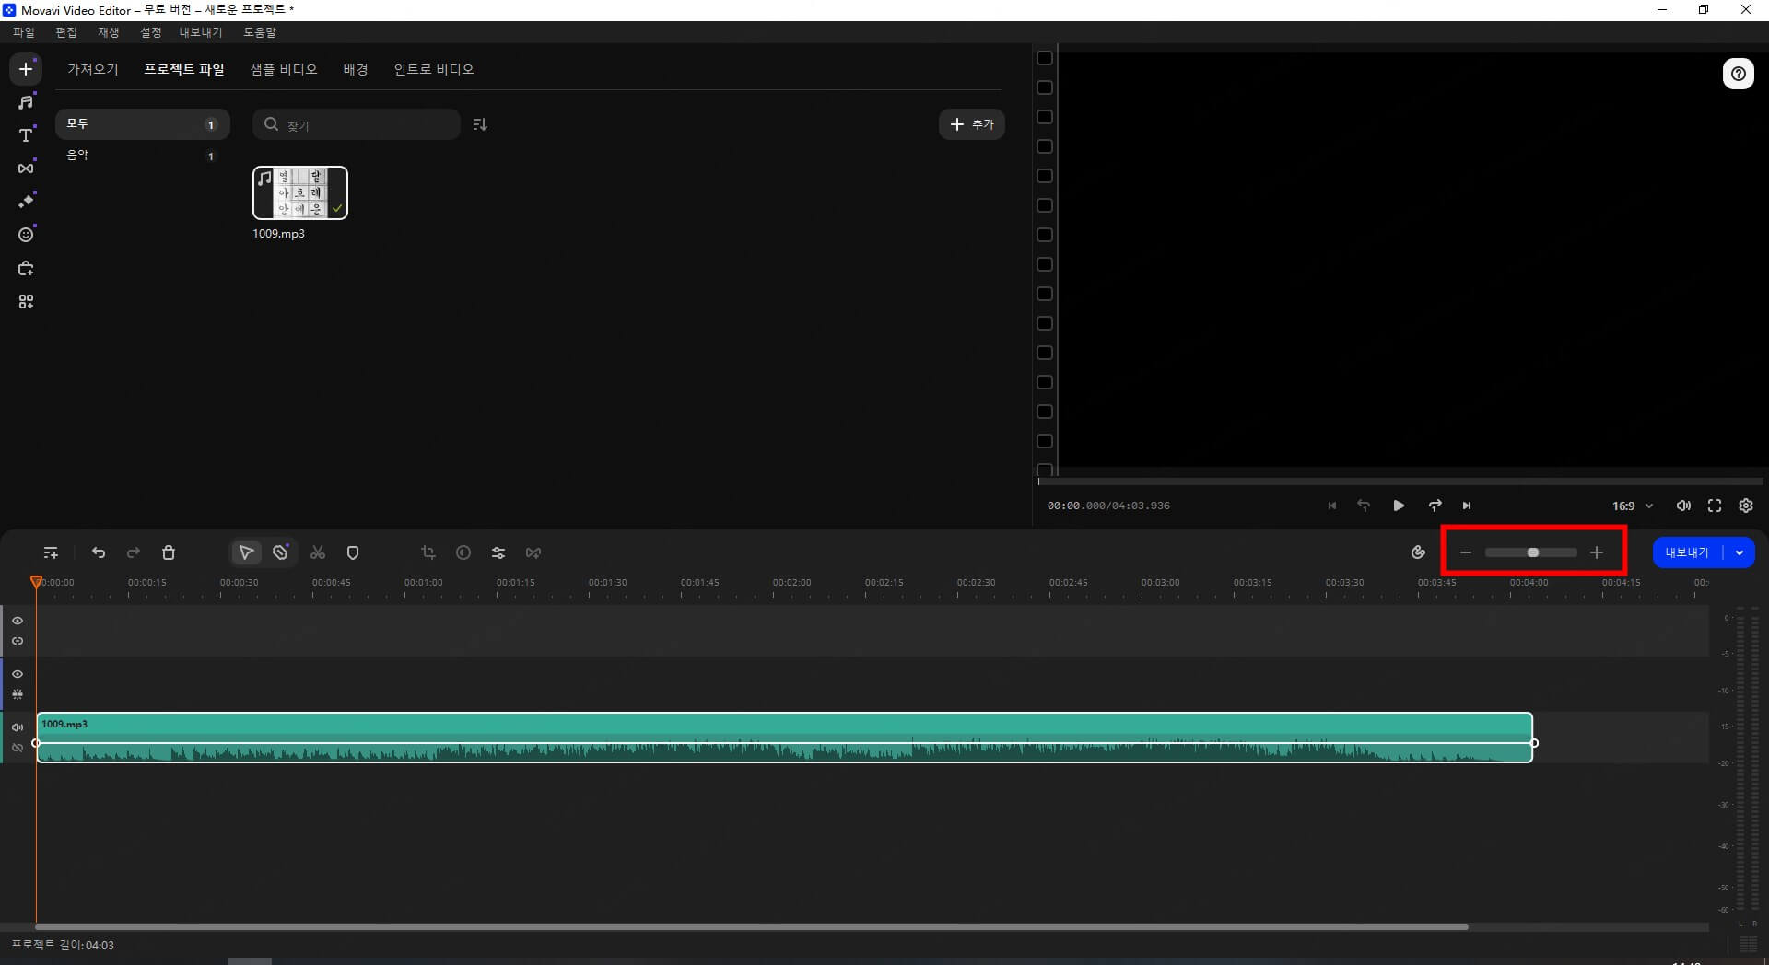Click the add track icon on timeline toolbar

coord(51,552)
